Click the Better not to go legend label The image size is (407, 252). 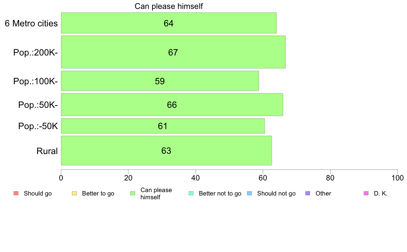(x=220, y=193)
